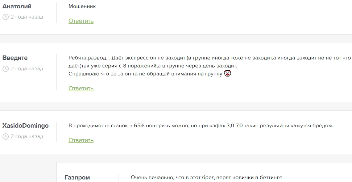This screenshot has height=182, width=352.
Task: Click Газпром's reply starting "Очень печально"
Action: (x=207, y=178)
